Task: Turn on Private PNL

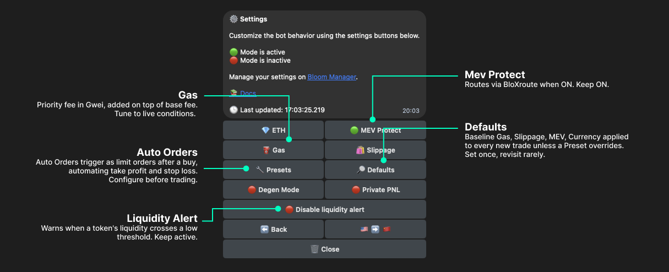Action: (x=375, y=190)
